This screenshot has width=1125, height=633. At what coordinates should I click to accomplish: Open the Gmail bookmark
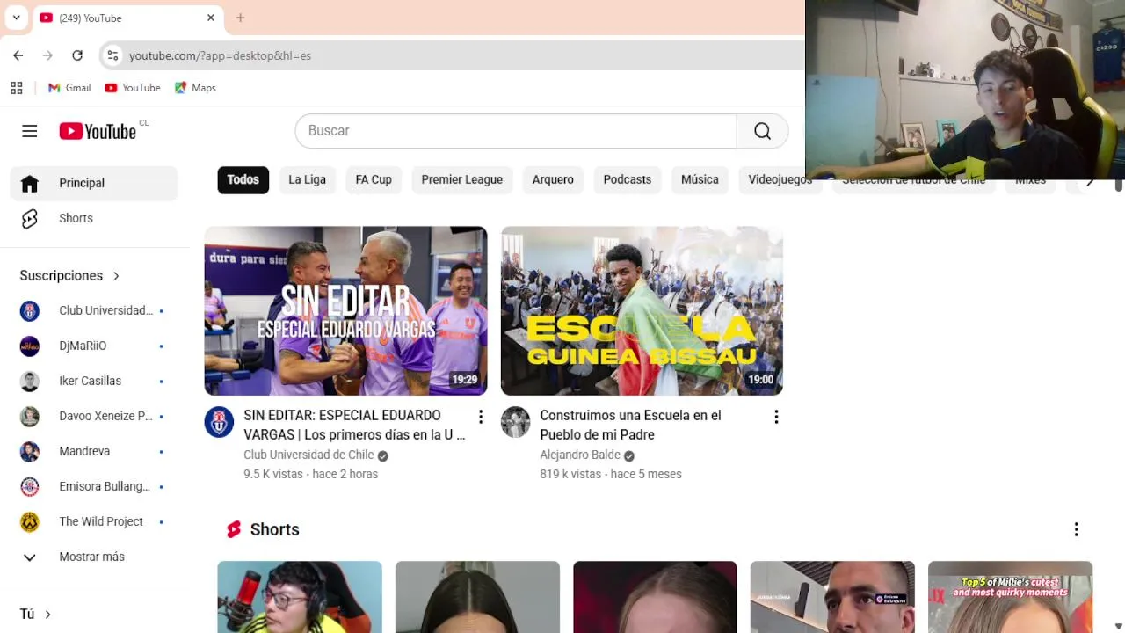tap(69, 88)
